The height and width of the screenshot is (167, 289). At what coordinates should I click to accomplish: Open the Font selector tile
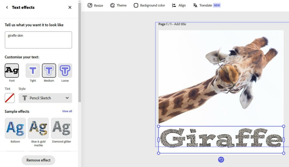pyautogui.click(x=12, y=71)
